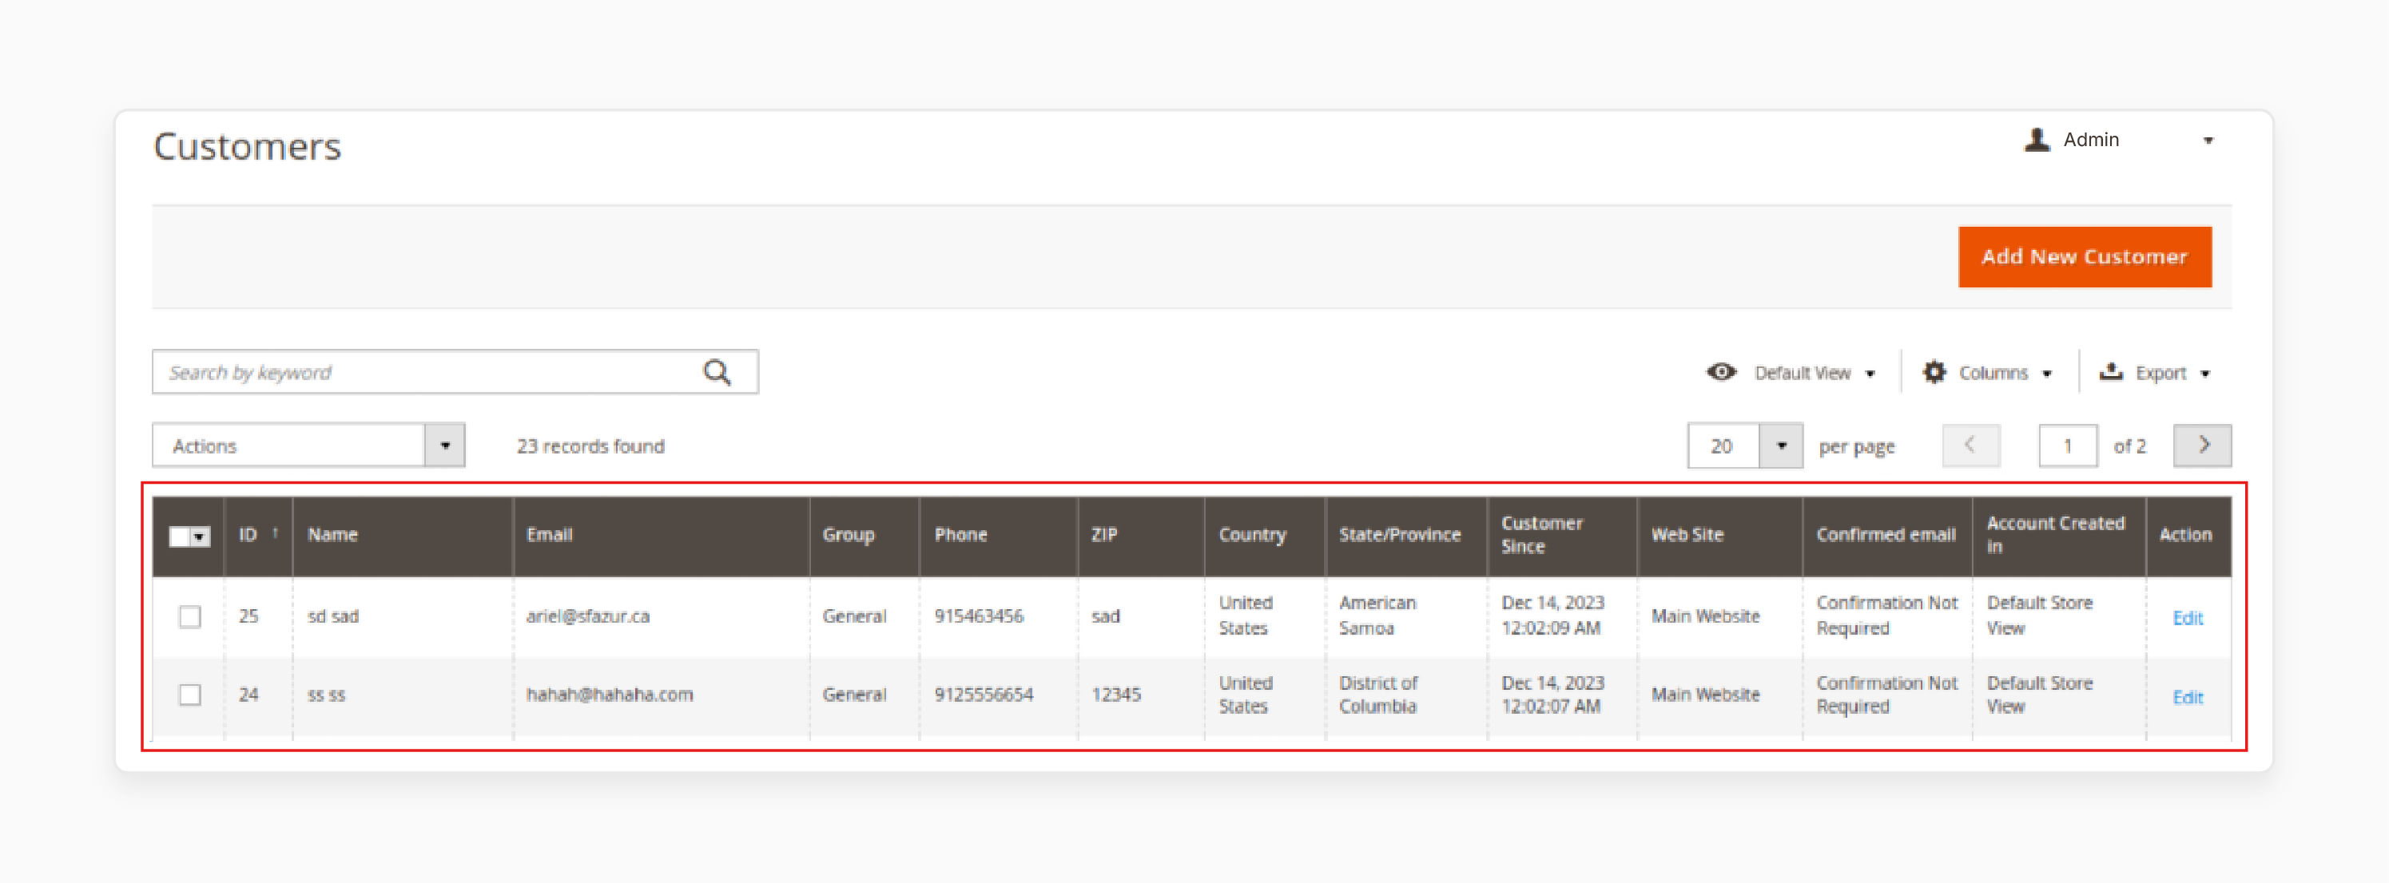Sort by the State/Province column header
Image resolution: width=2389 pixels, height=883 pixels.
(1406, 535)
